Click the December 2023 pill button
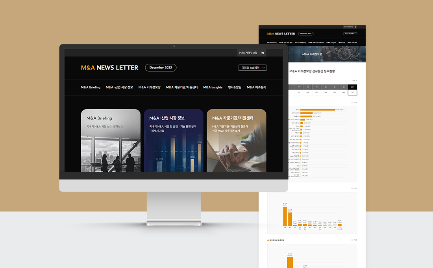Screen dimensions: 433x268 [161, 68]
